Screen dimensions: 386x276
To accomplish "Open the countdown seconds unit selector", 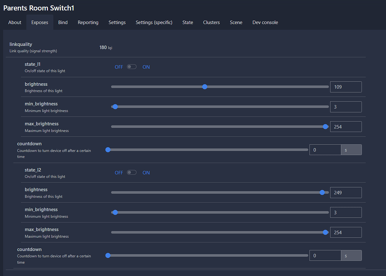I will point(351,150).
